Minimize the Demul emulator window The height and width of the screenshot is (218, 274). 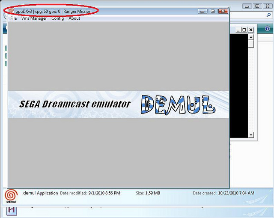coord(203,11)
